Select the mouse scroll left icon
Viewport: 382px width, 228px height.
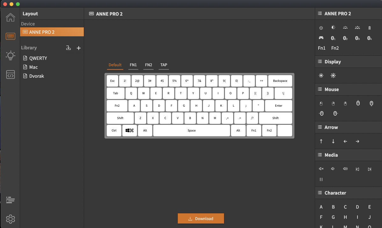[x=321, y=113]
